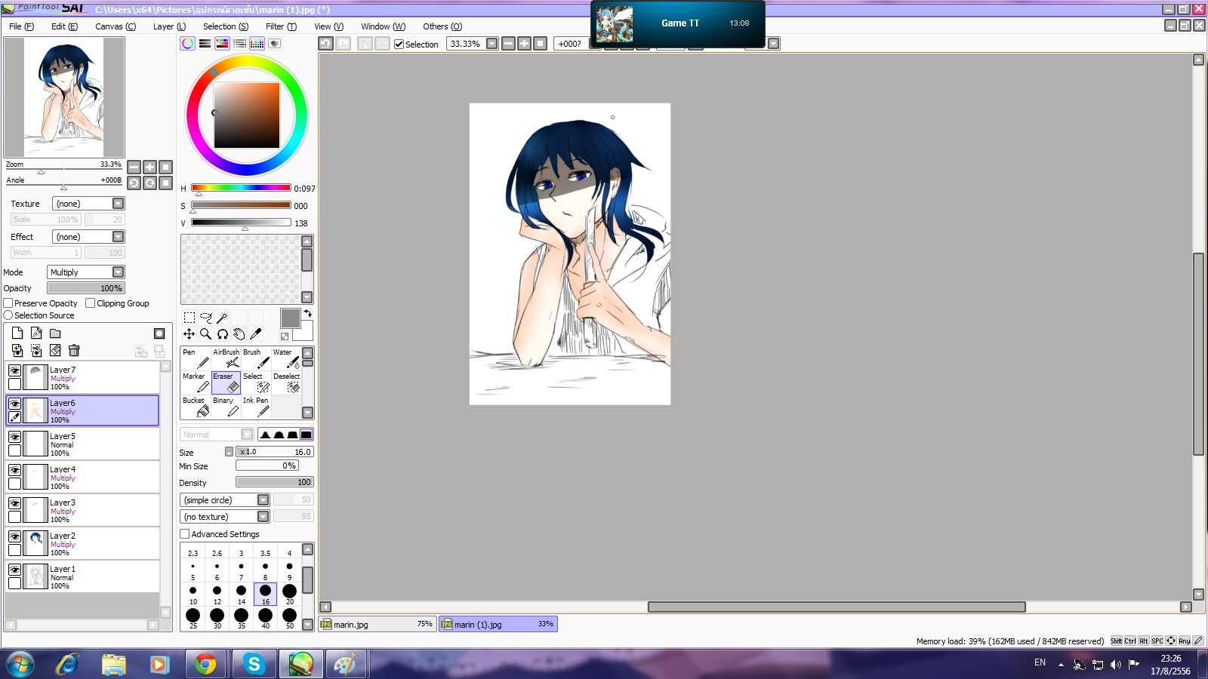Click the canvas horizontal scrollbar
Screen dimensions: 1208x679
pyautogui.click(x=837, y=607)
